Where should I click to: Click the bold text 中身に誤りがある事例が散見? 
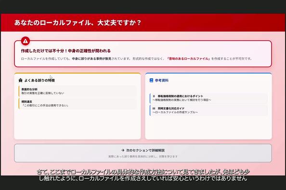(x=91, y=59)
